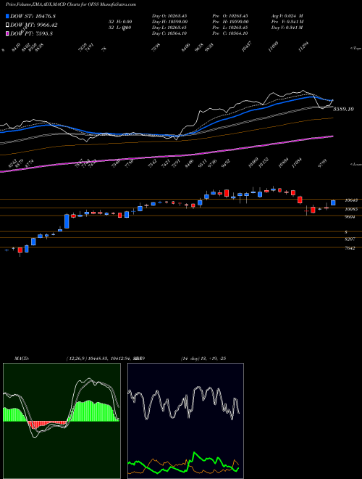Click the 'Pre V: 0.841 M' volume text
This screenshot has height=479, width=362.
(x=287, y=22)
